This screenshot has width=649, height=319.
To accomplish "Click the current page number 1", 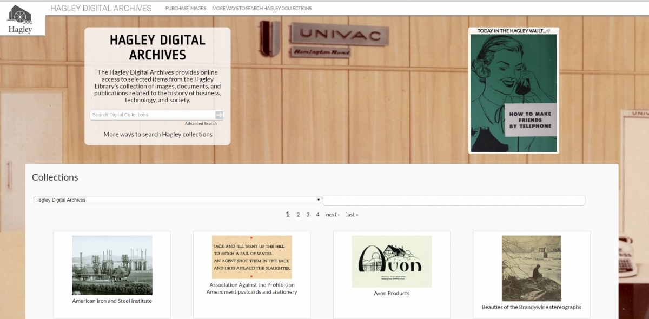I will [x=288, y=215].
